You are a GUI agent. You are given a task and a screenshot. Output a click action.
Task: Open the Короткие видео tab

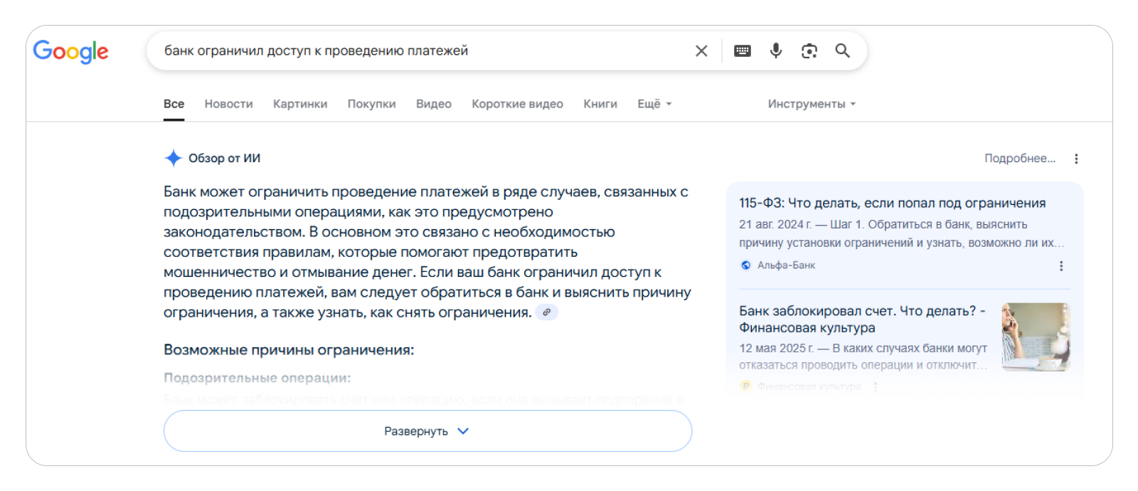click(517, 104)
